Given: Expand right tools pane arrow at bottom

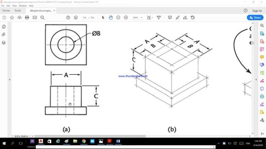Looking at the screenshot, I should [x=262, y=134].
